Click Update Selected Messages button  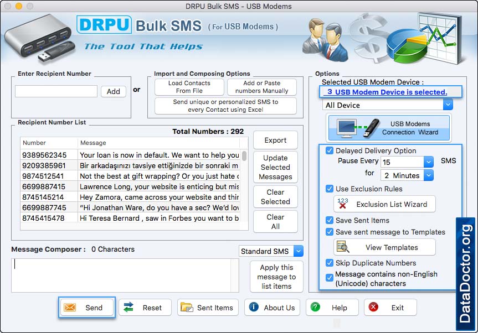click(275, 167)
